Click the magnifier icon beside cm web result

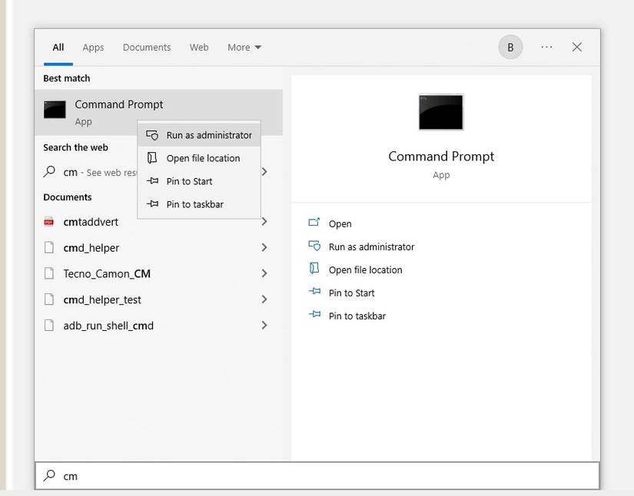49,171
